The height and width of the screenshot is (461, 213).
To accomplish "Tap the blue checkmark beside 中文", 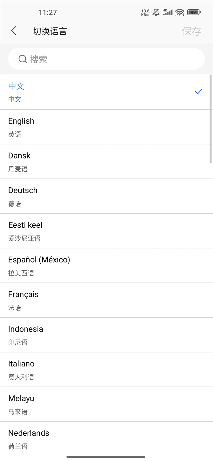I will point(198,92).
